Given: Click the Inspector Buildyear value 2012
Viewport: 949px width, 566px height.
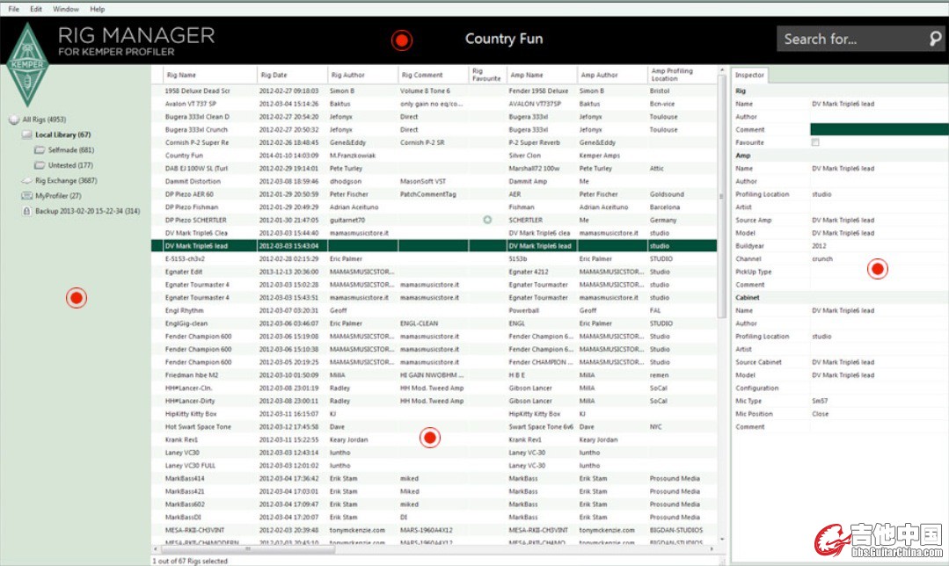Looking at the screenshot, I should [819, 246].
